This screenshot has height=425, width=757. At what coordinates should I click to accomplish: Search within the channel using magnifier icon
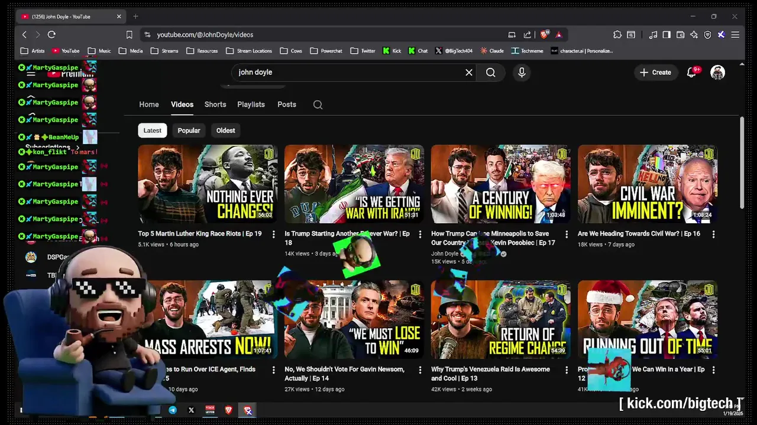(318, 104)
